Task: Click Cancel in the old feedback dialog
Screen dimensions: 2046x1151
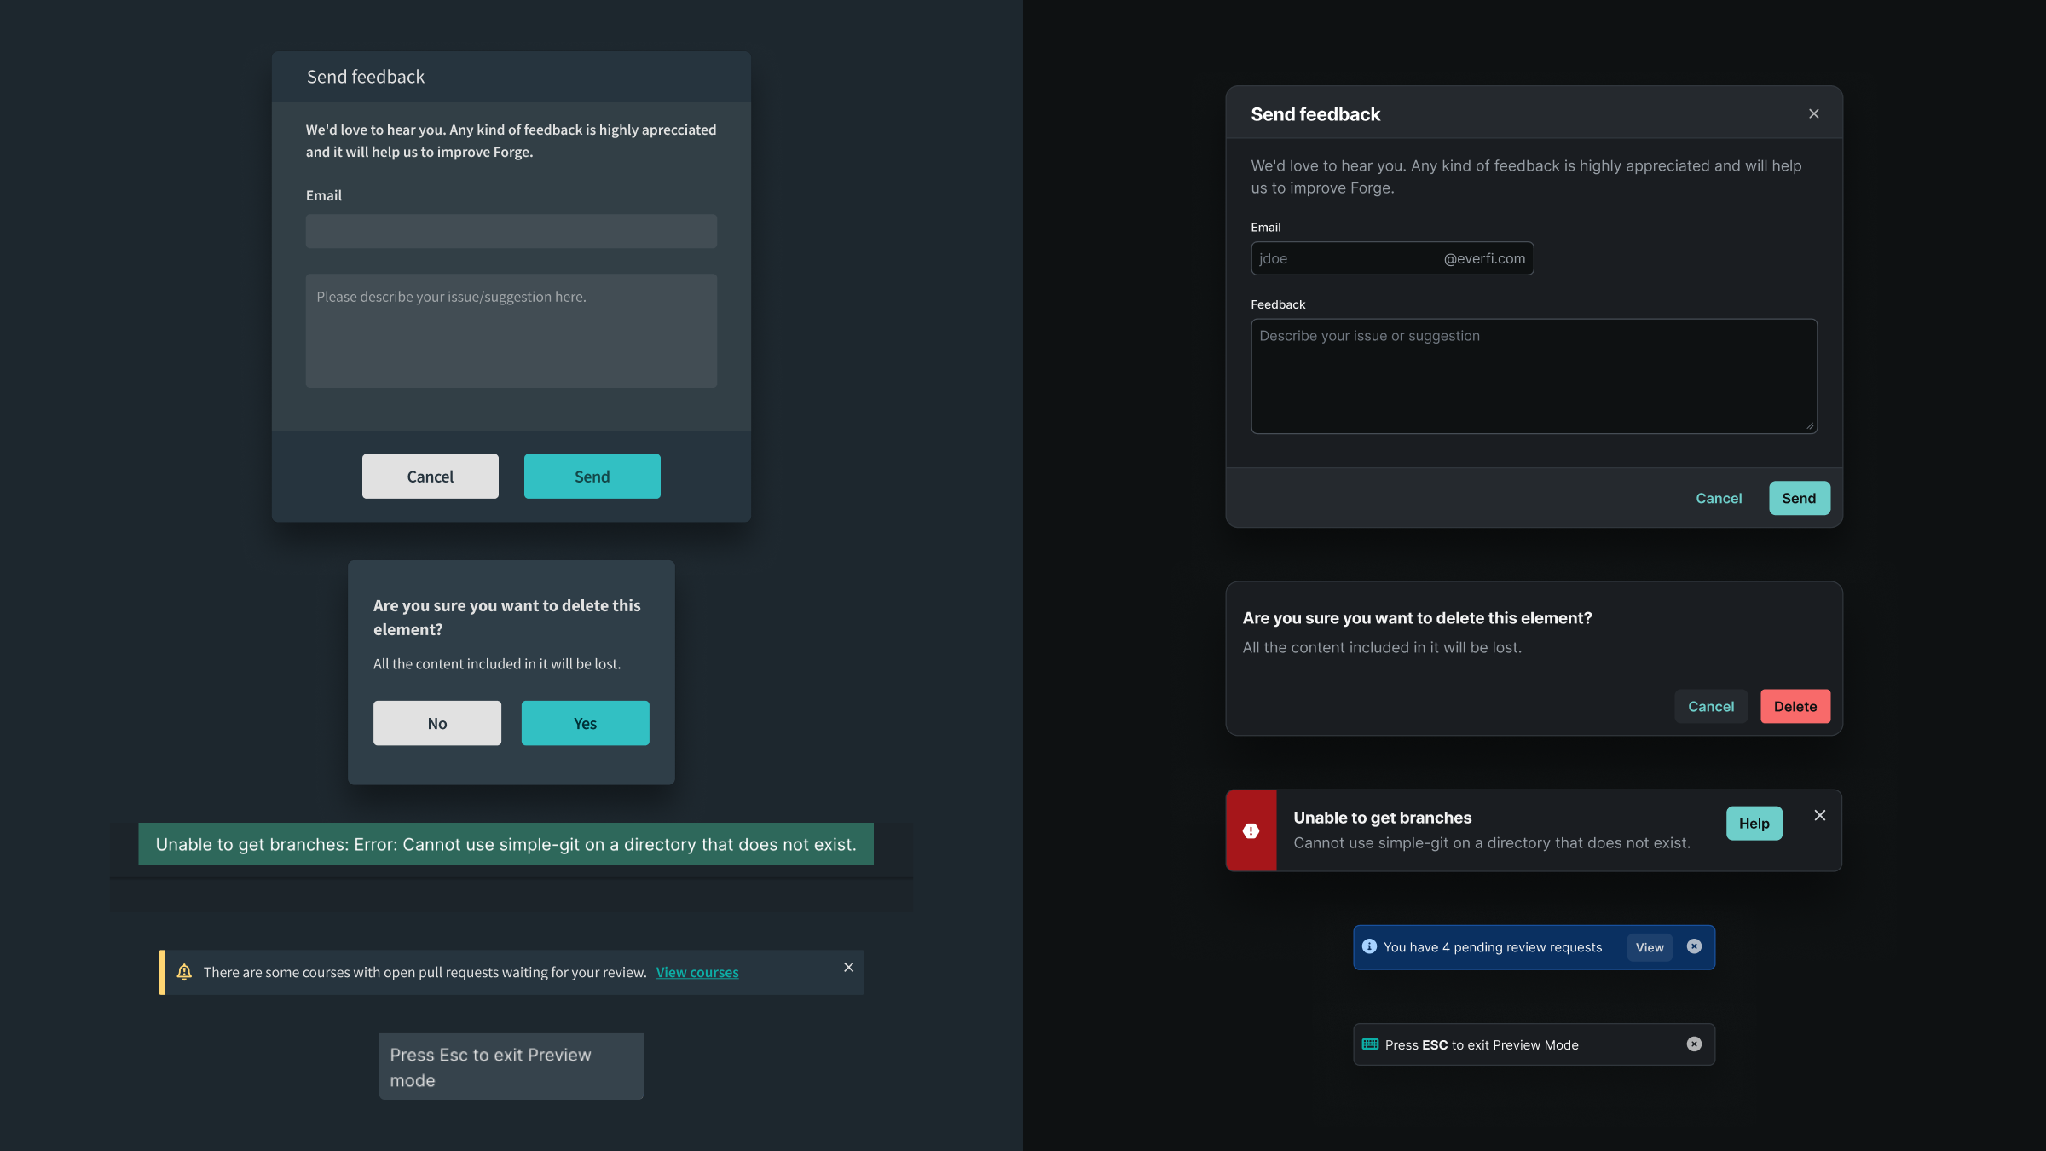Action: [430, 477]
